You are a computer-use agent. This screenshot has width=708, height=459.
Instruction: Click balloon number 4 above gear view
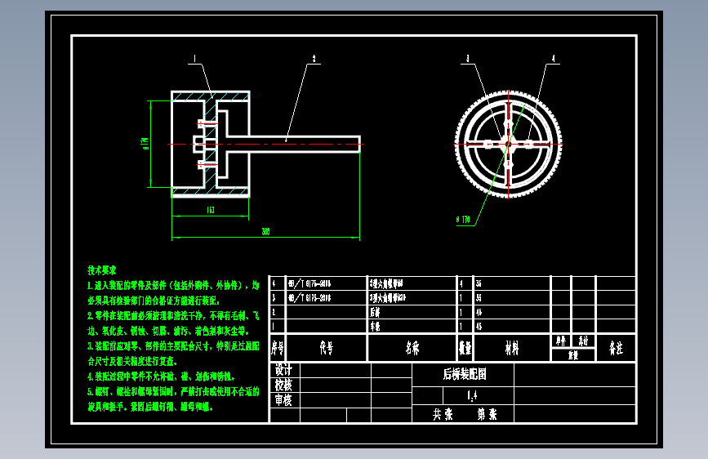[x=554, y=59]
